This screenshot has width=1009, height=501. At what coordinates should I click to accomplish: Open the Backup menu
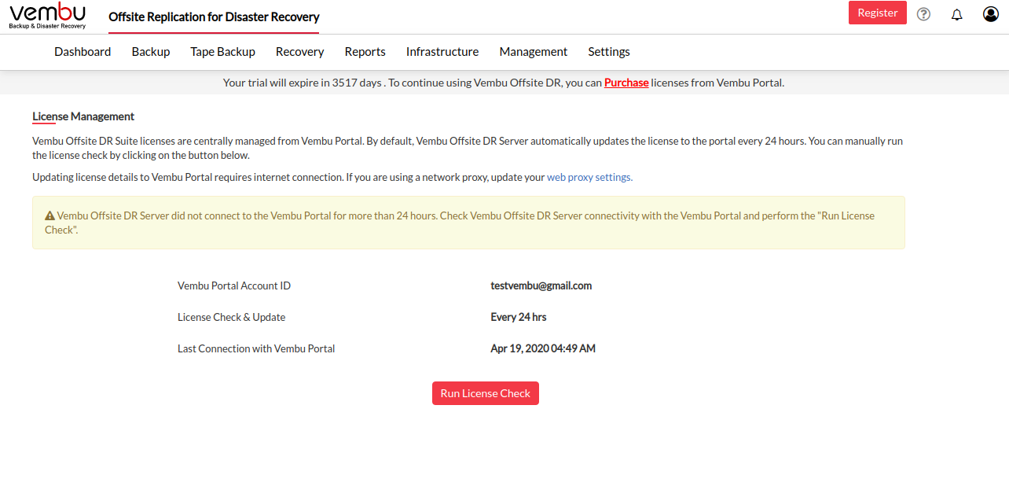[151, 52]
